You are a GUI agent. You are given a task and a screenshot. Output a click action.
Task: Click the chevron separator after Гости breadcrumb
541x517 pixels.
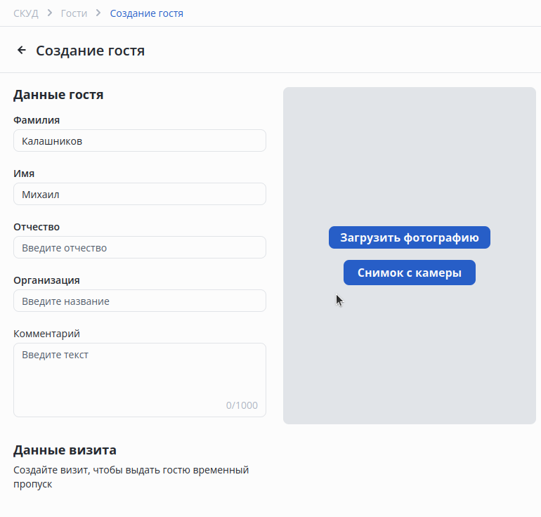point(98,13)
